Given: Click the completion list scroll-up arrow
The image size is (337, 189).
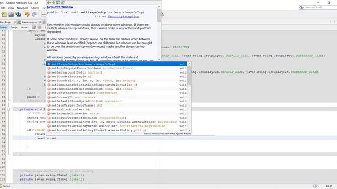Looking at the screenshot, I should (189, 64).
